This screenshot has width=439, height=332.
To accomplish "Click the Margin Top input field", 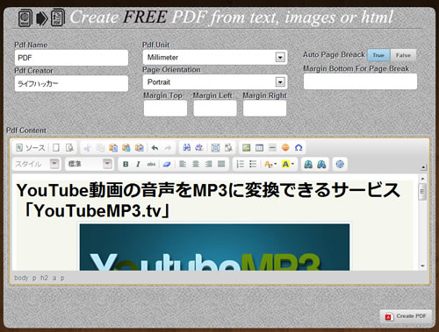I will [165, 109].
